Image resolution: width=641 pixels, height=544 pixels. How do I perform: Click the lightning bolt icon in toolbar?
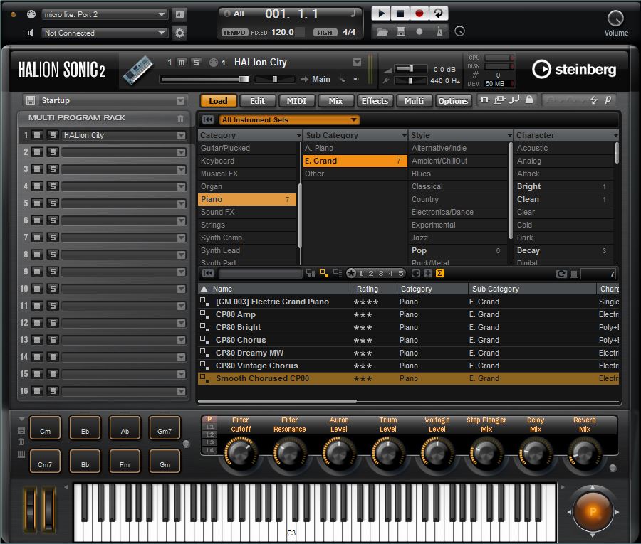pyautogui.click(x=593, y=100)
